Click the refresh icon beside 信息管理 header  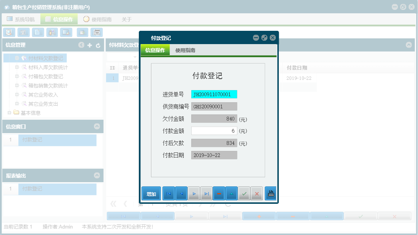coord(98,45)
